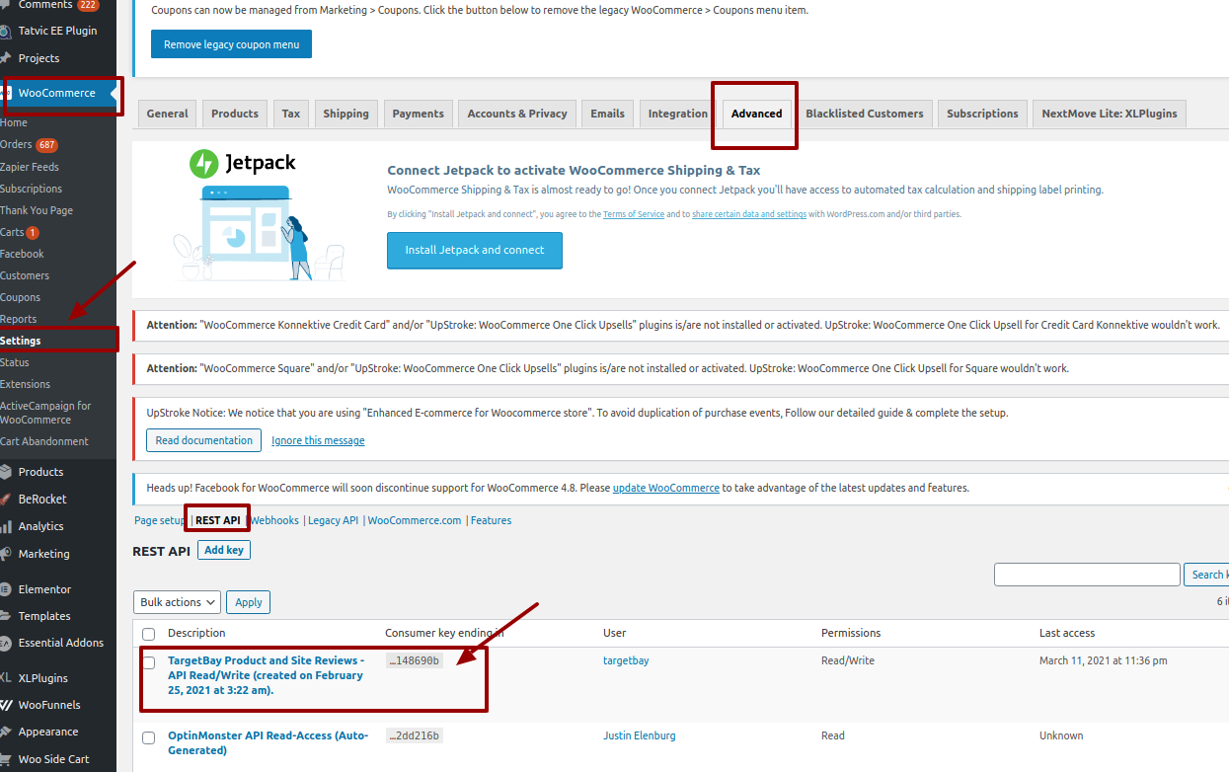Check the select-all checkbox in table header
The height and width of the screenshot is (772, 1229).
(x=148, y=634)
